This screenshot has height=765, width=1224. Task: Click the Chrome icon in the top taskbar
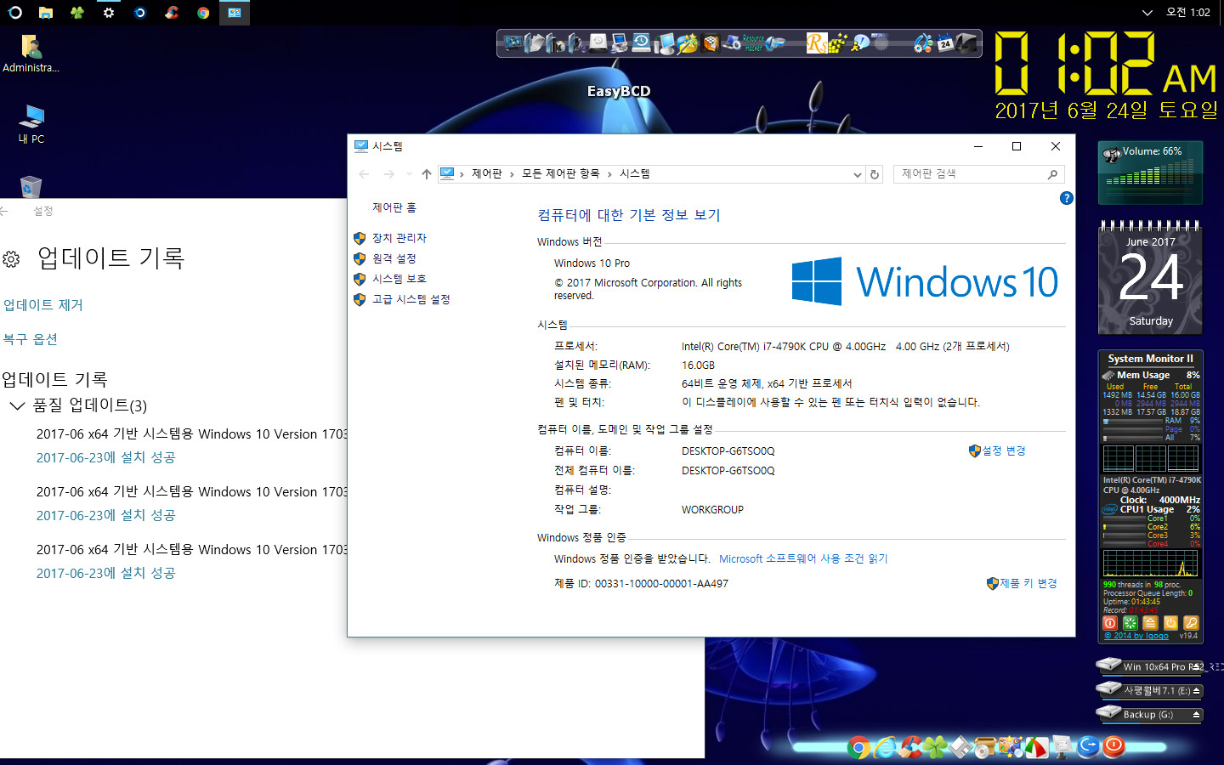203,13
